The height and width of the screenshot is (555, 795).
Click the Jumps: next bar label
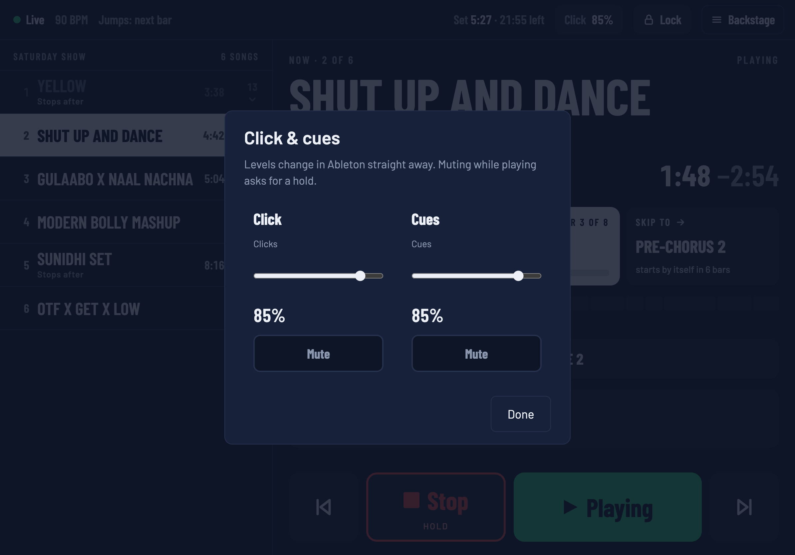(135, 20)
